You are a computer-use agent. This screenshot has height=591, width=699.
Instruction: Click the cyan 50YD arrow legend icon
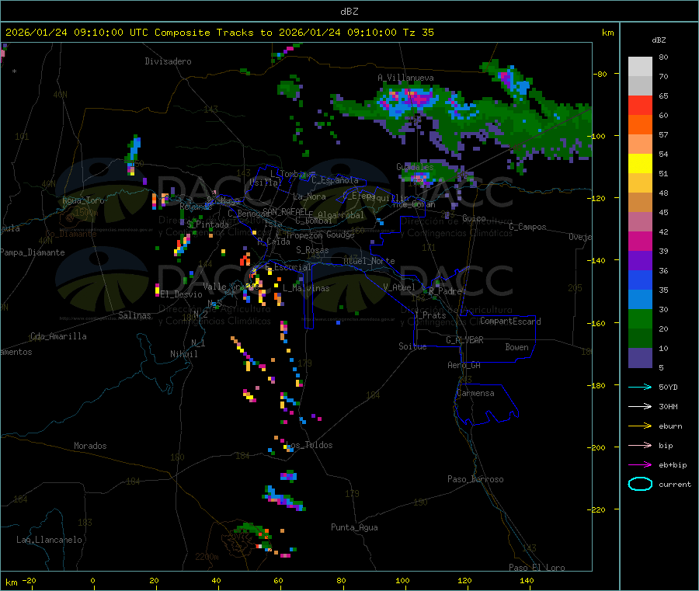pyautogui.click(x=640, y=387)
